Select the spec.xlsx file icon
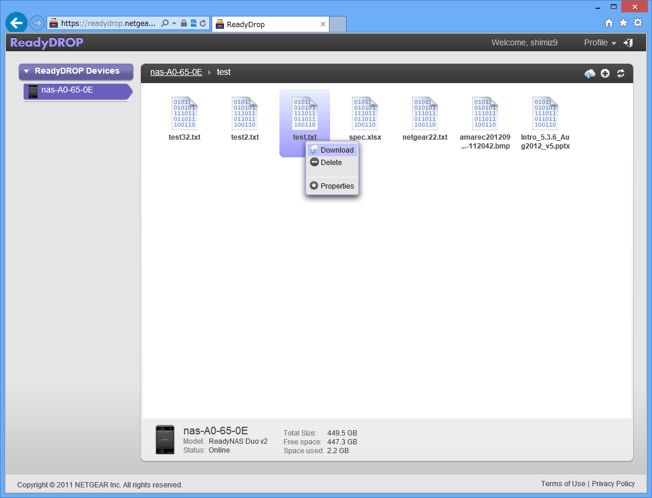The image size is (652, 498). click(x=365, y=114)
